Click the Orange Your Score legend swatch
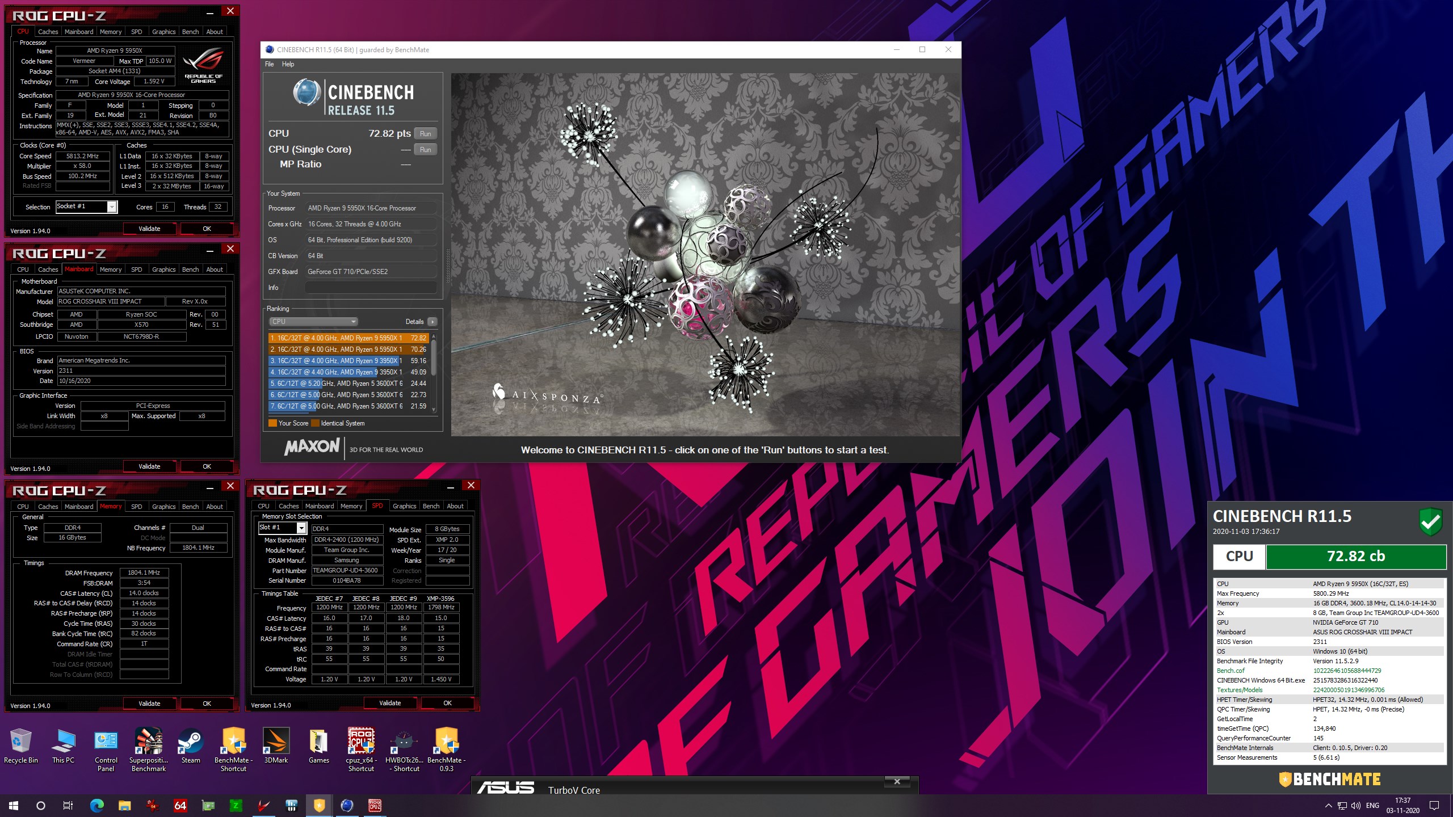 [x=272, y=423]
